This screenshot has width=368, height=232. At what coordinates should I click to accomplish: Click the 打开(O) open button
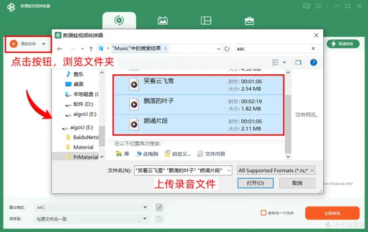pyautogui.click(x=255, y=183)
